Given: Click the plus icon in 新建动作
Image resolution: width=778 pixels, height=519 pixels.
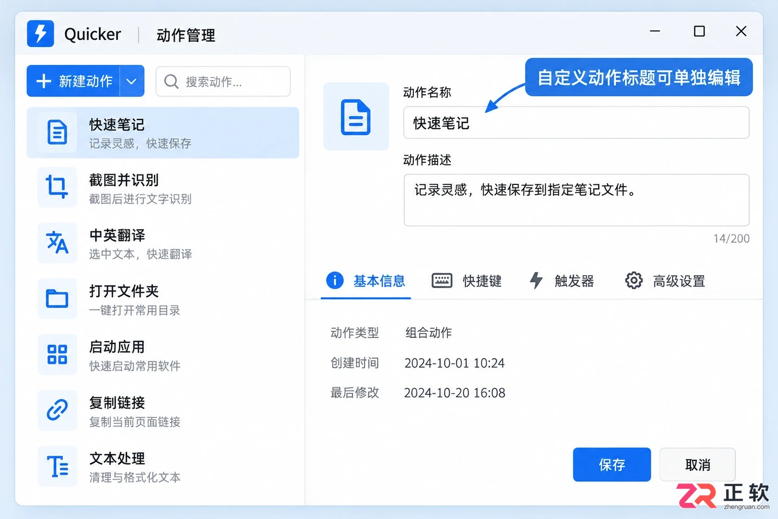Looking at the screenshot, I should [x=44, y=81].
